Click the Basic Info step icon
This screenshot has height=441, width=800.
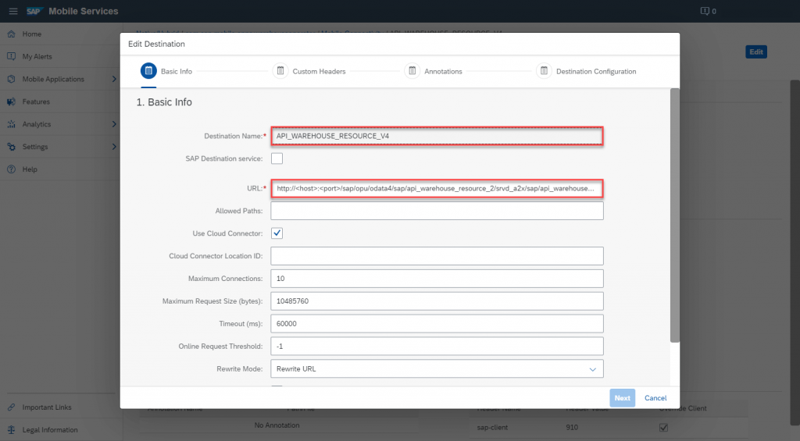pos(148,71)
